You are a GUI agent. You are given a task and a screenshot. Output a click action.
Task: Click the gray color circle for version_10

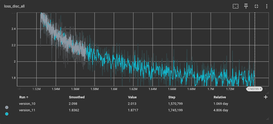coord(7,107)
